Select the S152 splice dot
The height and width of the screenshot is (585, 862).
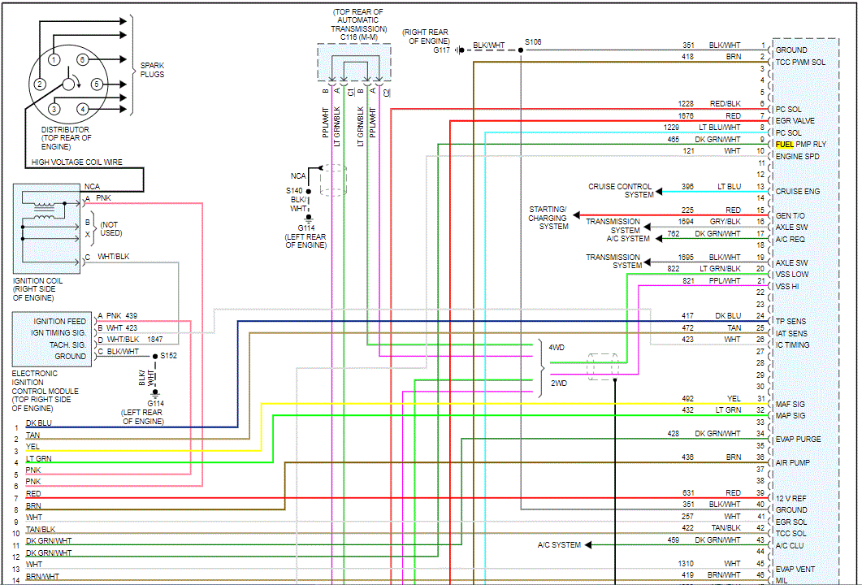(x=154, y=356)
